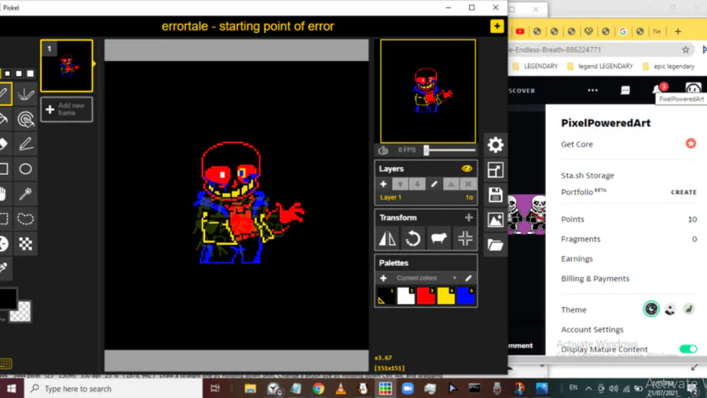This screenshot has height=398, width=707.
Task: Open Sta.sh Storage menu item
Action: coord(587,175)
